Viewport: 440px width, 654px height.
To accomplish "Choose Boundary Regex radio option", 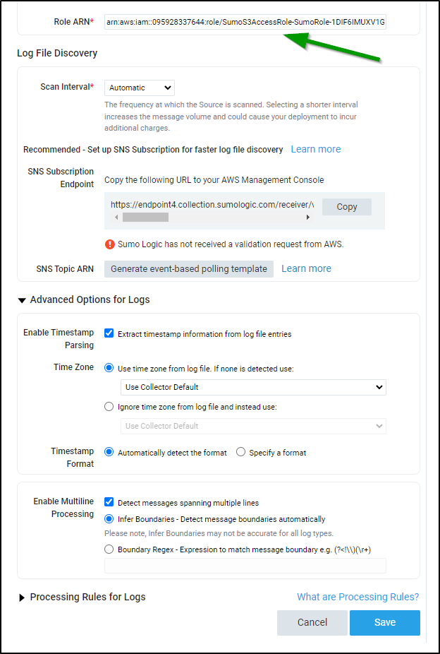I will click(x=109, y=549).
